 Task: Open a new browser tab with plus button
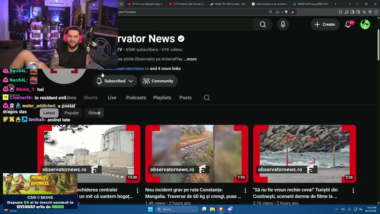point(335,4)
